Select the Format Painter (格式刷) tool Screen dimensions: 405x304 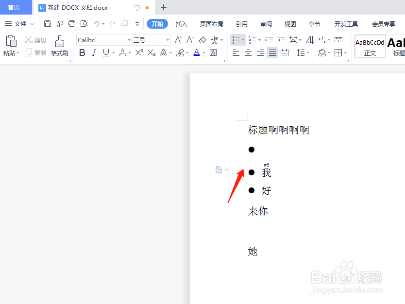click(x=59, y=46)
